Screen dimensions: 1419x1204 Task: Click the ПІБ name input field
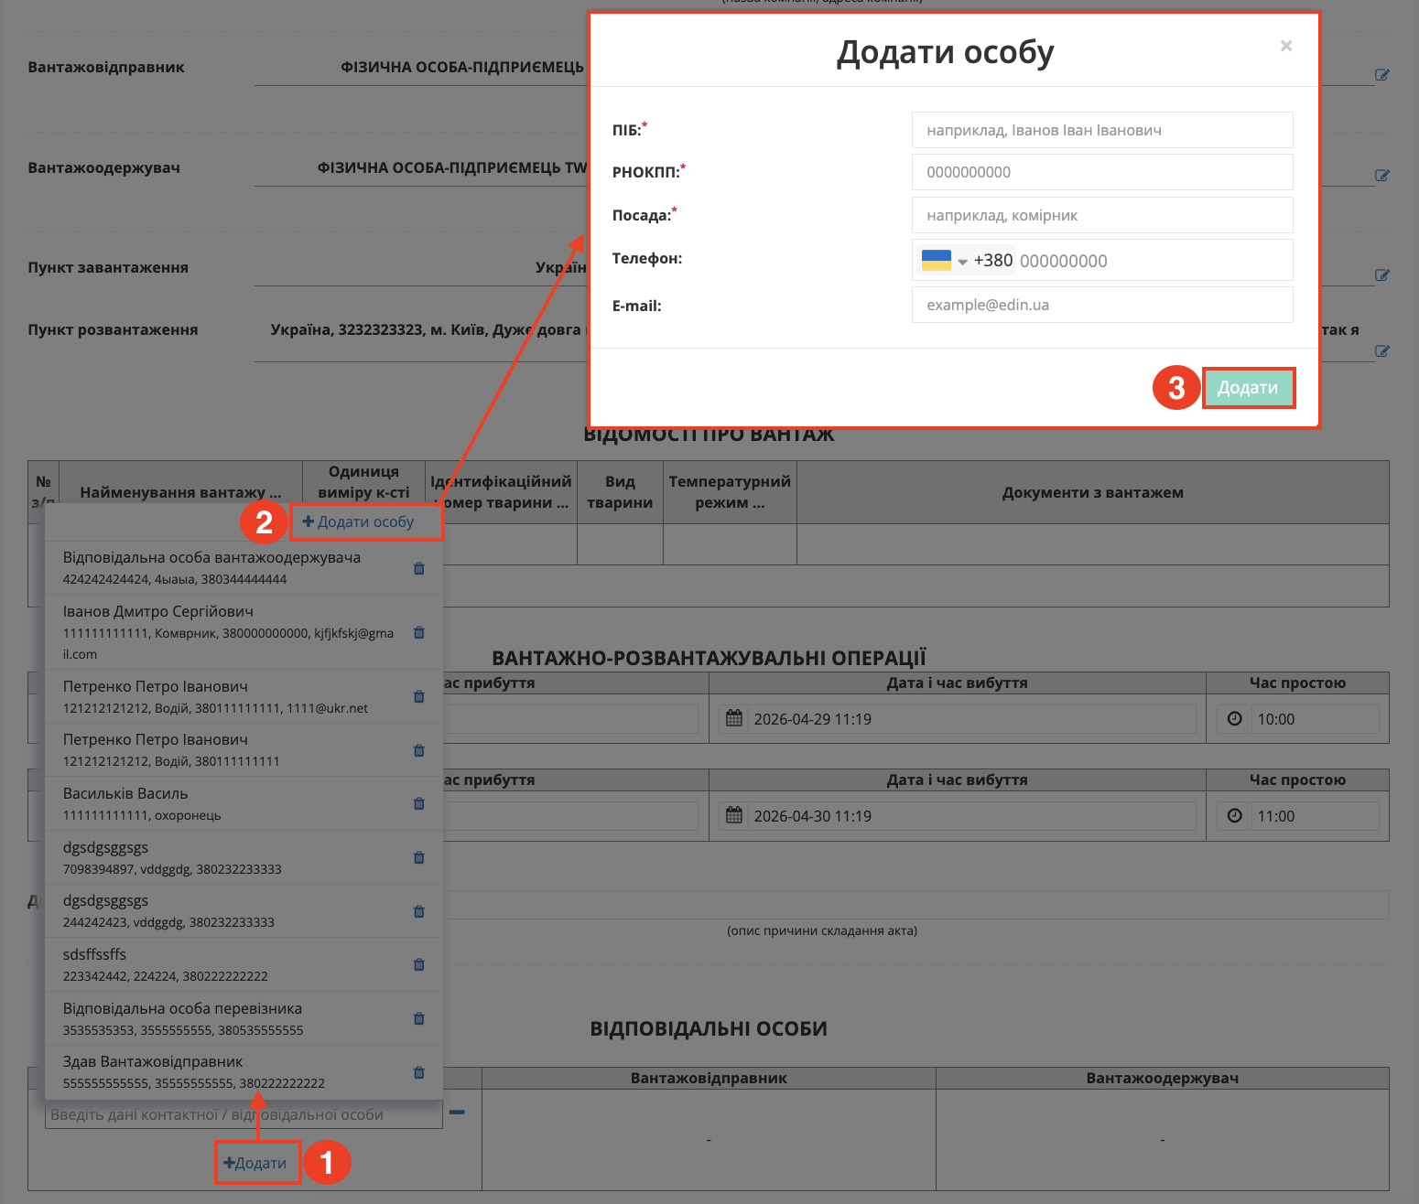[x=1102, y=130]
